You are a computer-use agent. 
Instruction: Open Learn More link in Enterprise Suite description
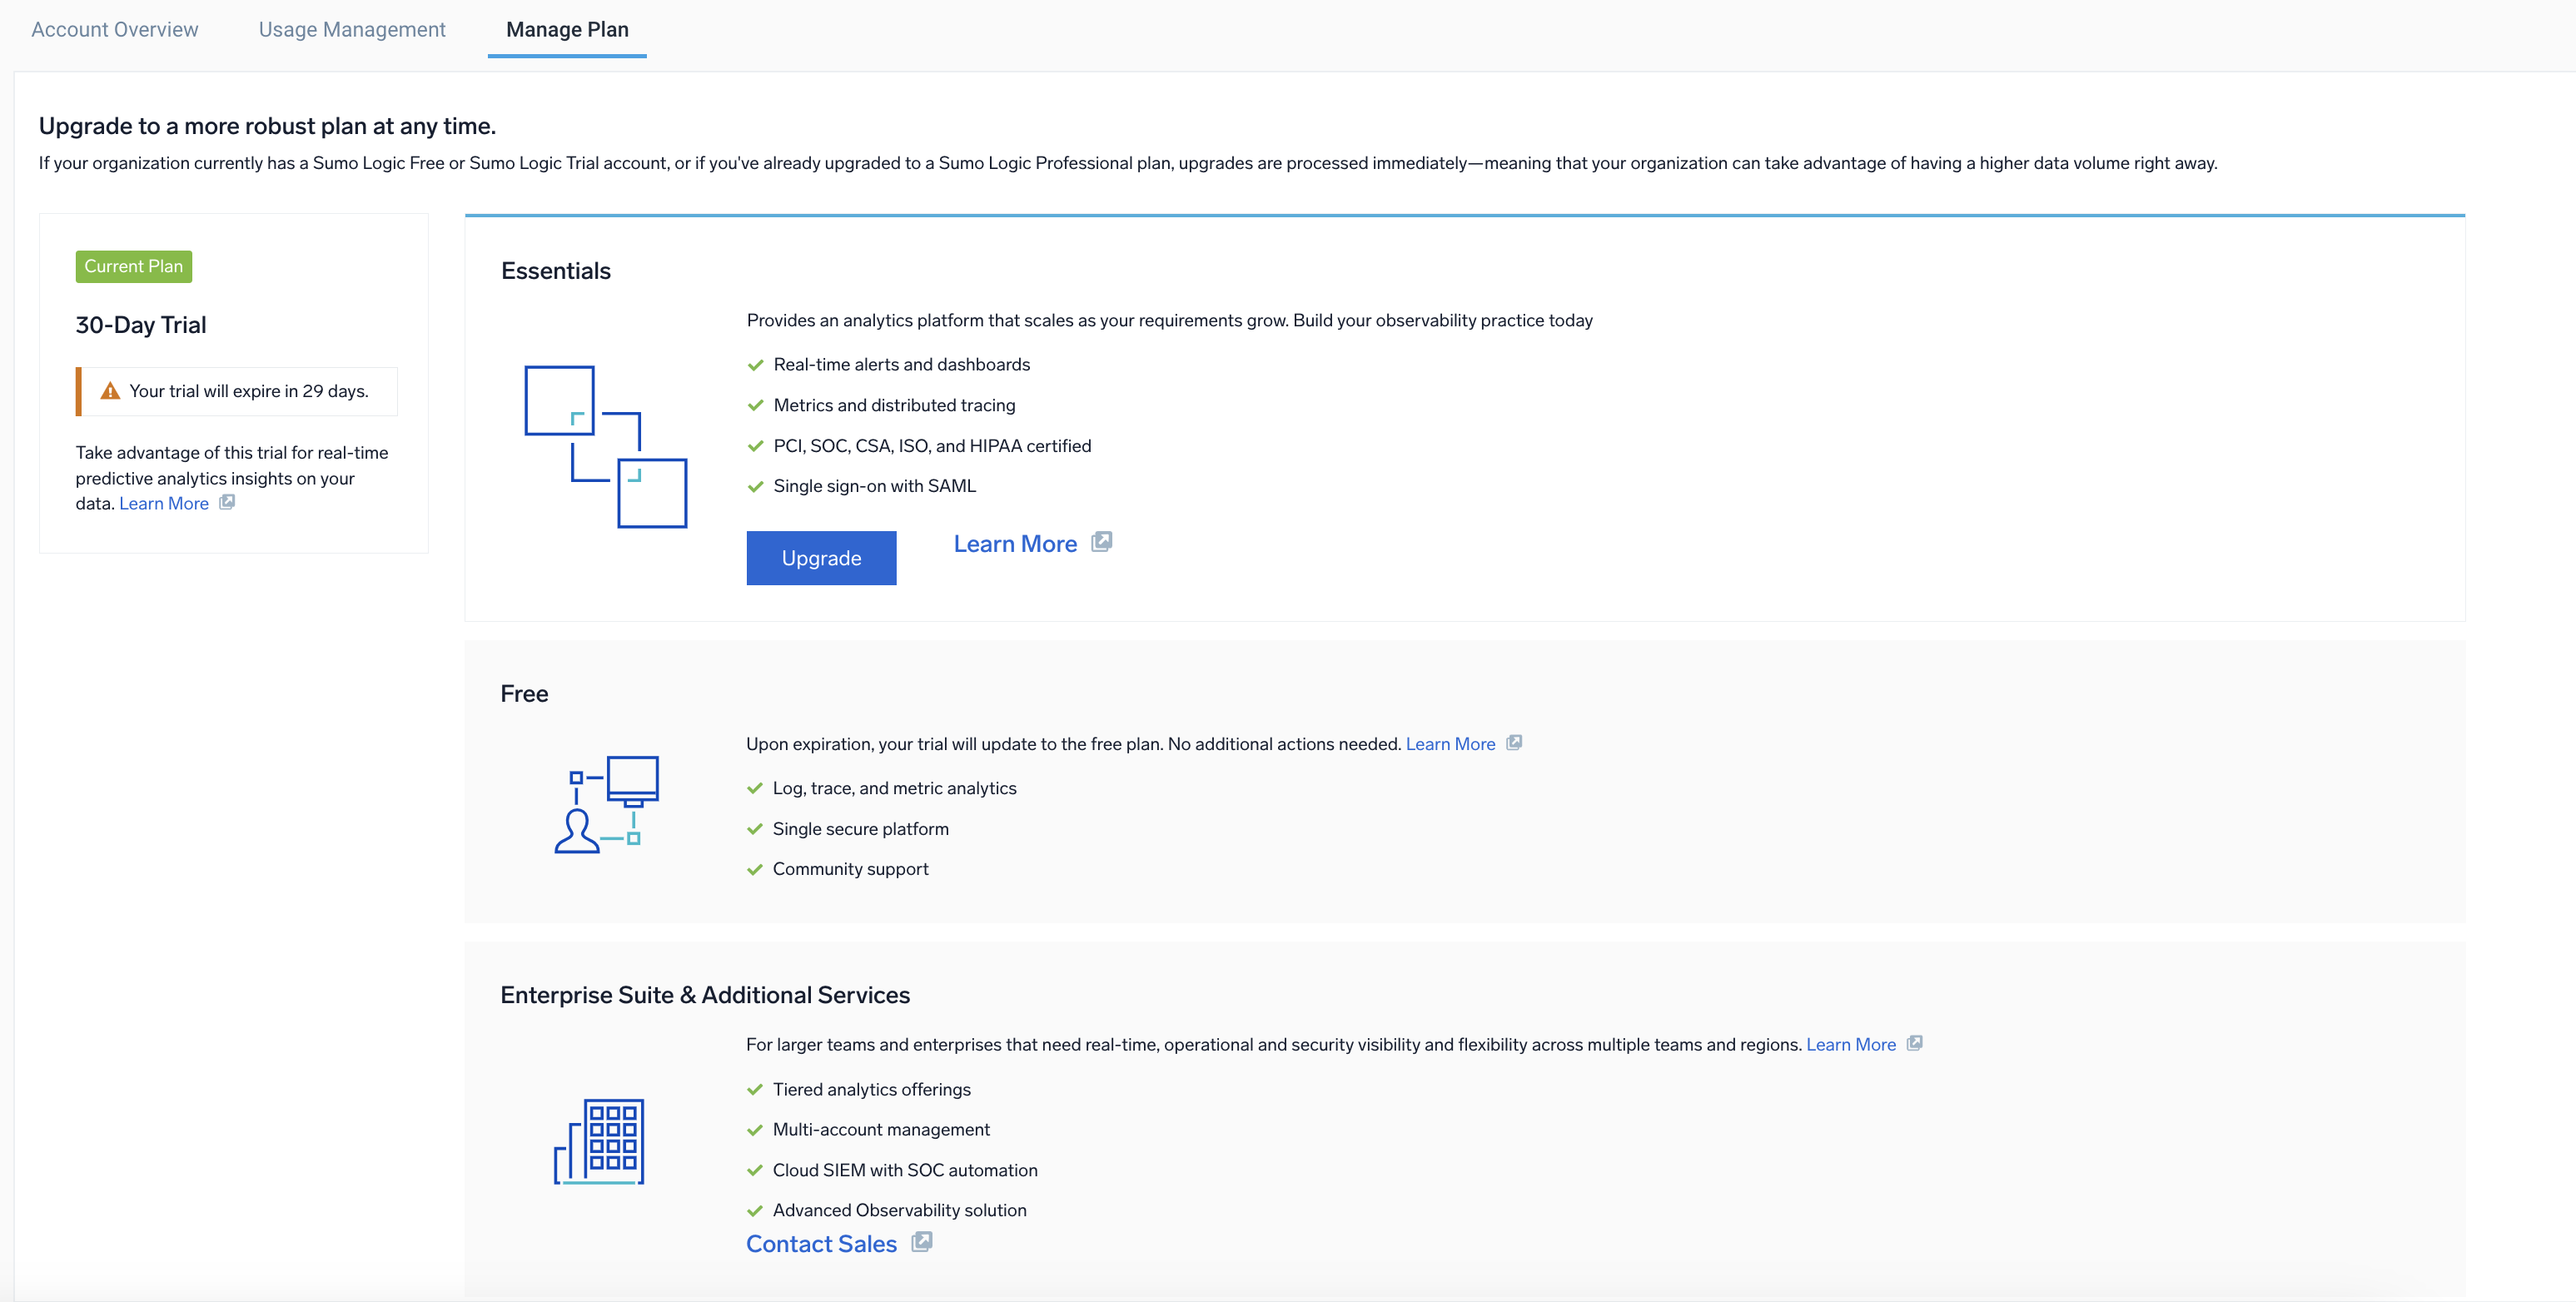click(x=1851, y=1045)
